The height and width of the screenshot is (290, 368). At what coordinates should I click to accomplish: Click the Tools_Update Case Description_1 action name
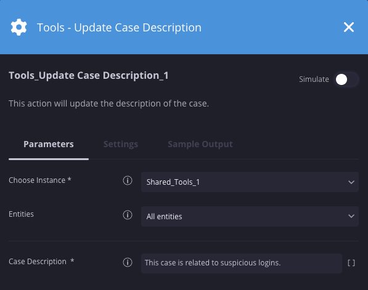click(89, 76)
